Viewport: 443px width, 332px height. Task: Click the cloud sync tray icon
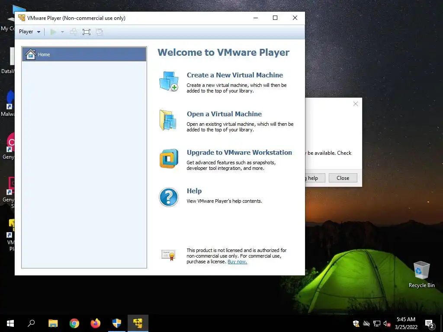coord(366,323)
